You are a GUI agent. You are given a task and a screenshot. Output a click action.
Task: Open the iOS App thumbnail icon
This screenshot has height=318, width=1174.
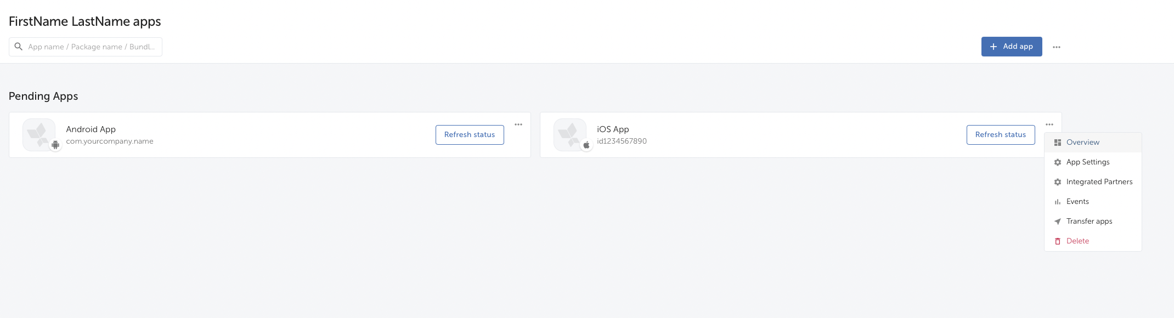click(x=569, y=134)
